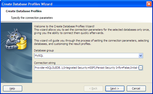Close the Create Database Profiles Wizard window
The image size is (153, 94).
coord(149,4)
